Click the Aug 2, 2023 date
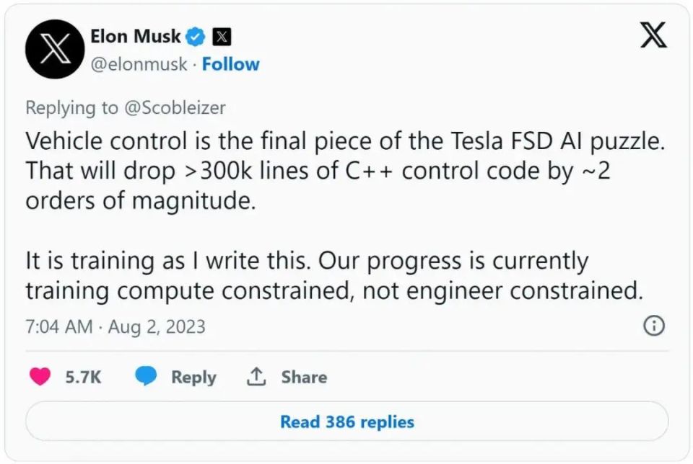The height and width of the screenshot is (464, 693). pos(157,326)
